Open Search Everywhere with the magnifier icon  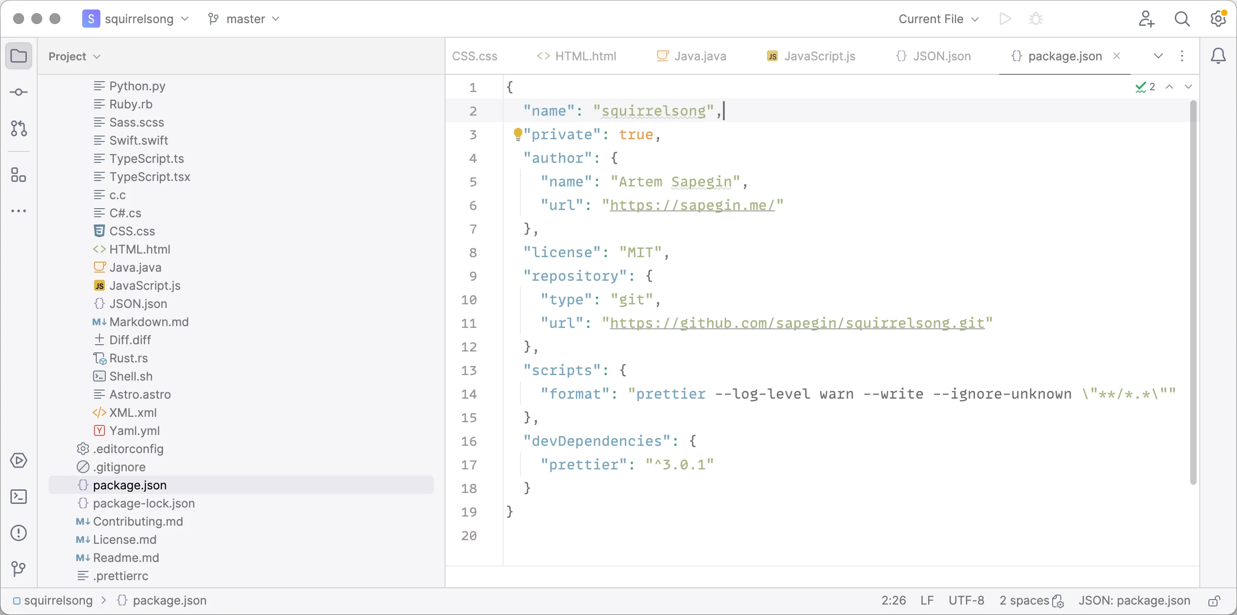pyautogui.click(x=1183, y=19)
